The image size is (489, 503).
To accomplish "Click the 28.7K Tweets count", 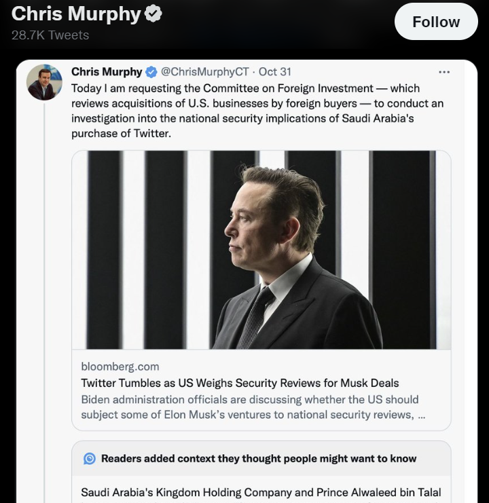I will pyautogui.click(x=50, y=35).
